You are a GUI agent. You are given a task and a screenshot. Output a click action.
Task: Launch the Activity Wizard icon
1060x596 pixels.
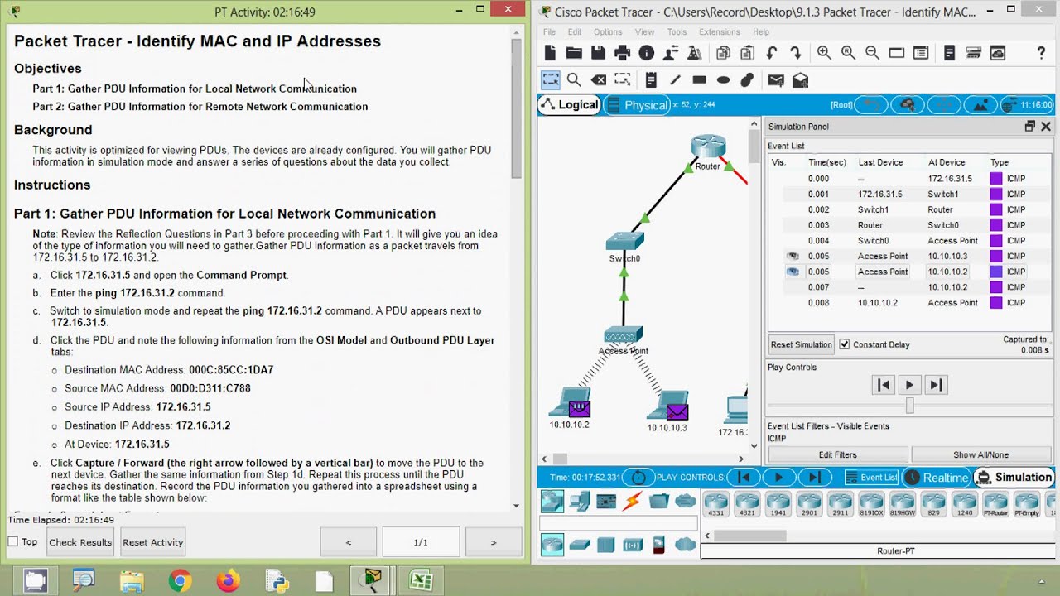(694, 53)
